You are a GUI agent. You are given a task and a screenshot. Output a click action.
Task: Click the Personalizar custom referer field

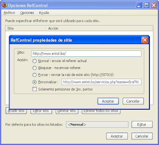click(x=101, y=82)
